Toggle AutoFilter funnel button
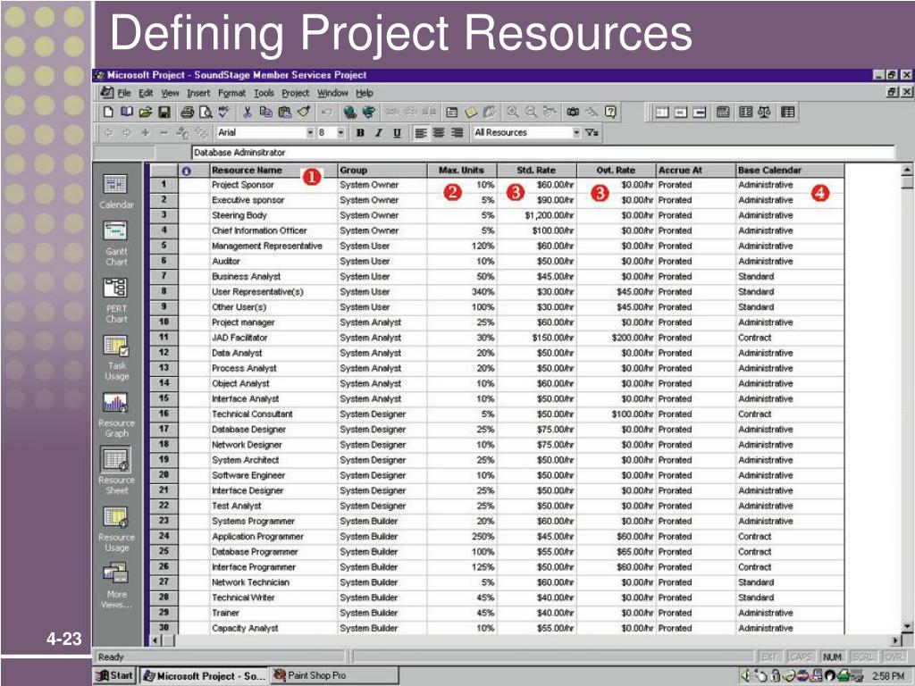 click(x=592, y=133)
